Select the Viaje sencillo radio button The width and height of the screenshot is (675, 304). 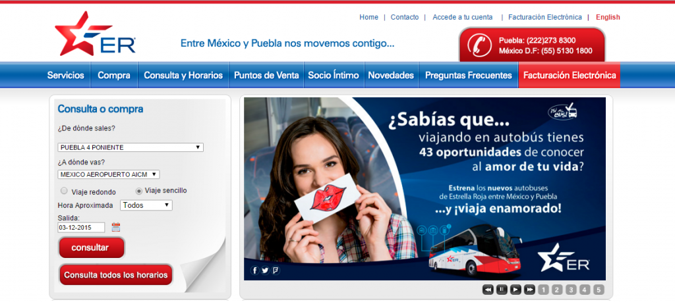(139, 190)
